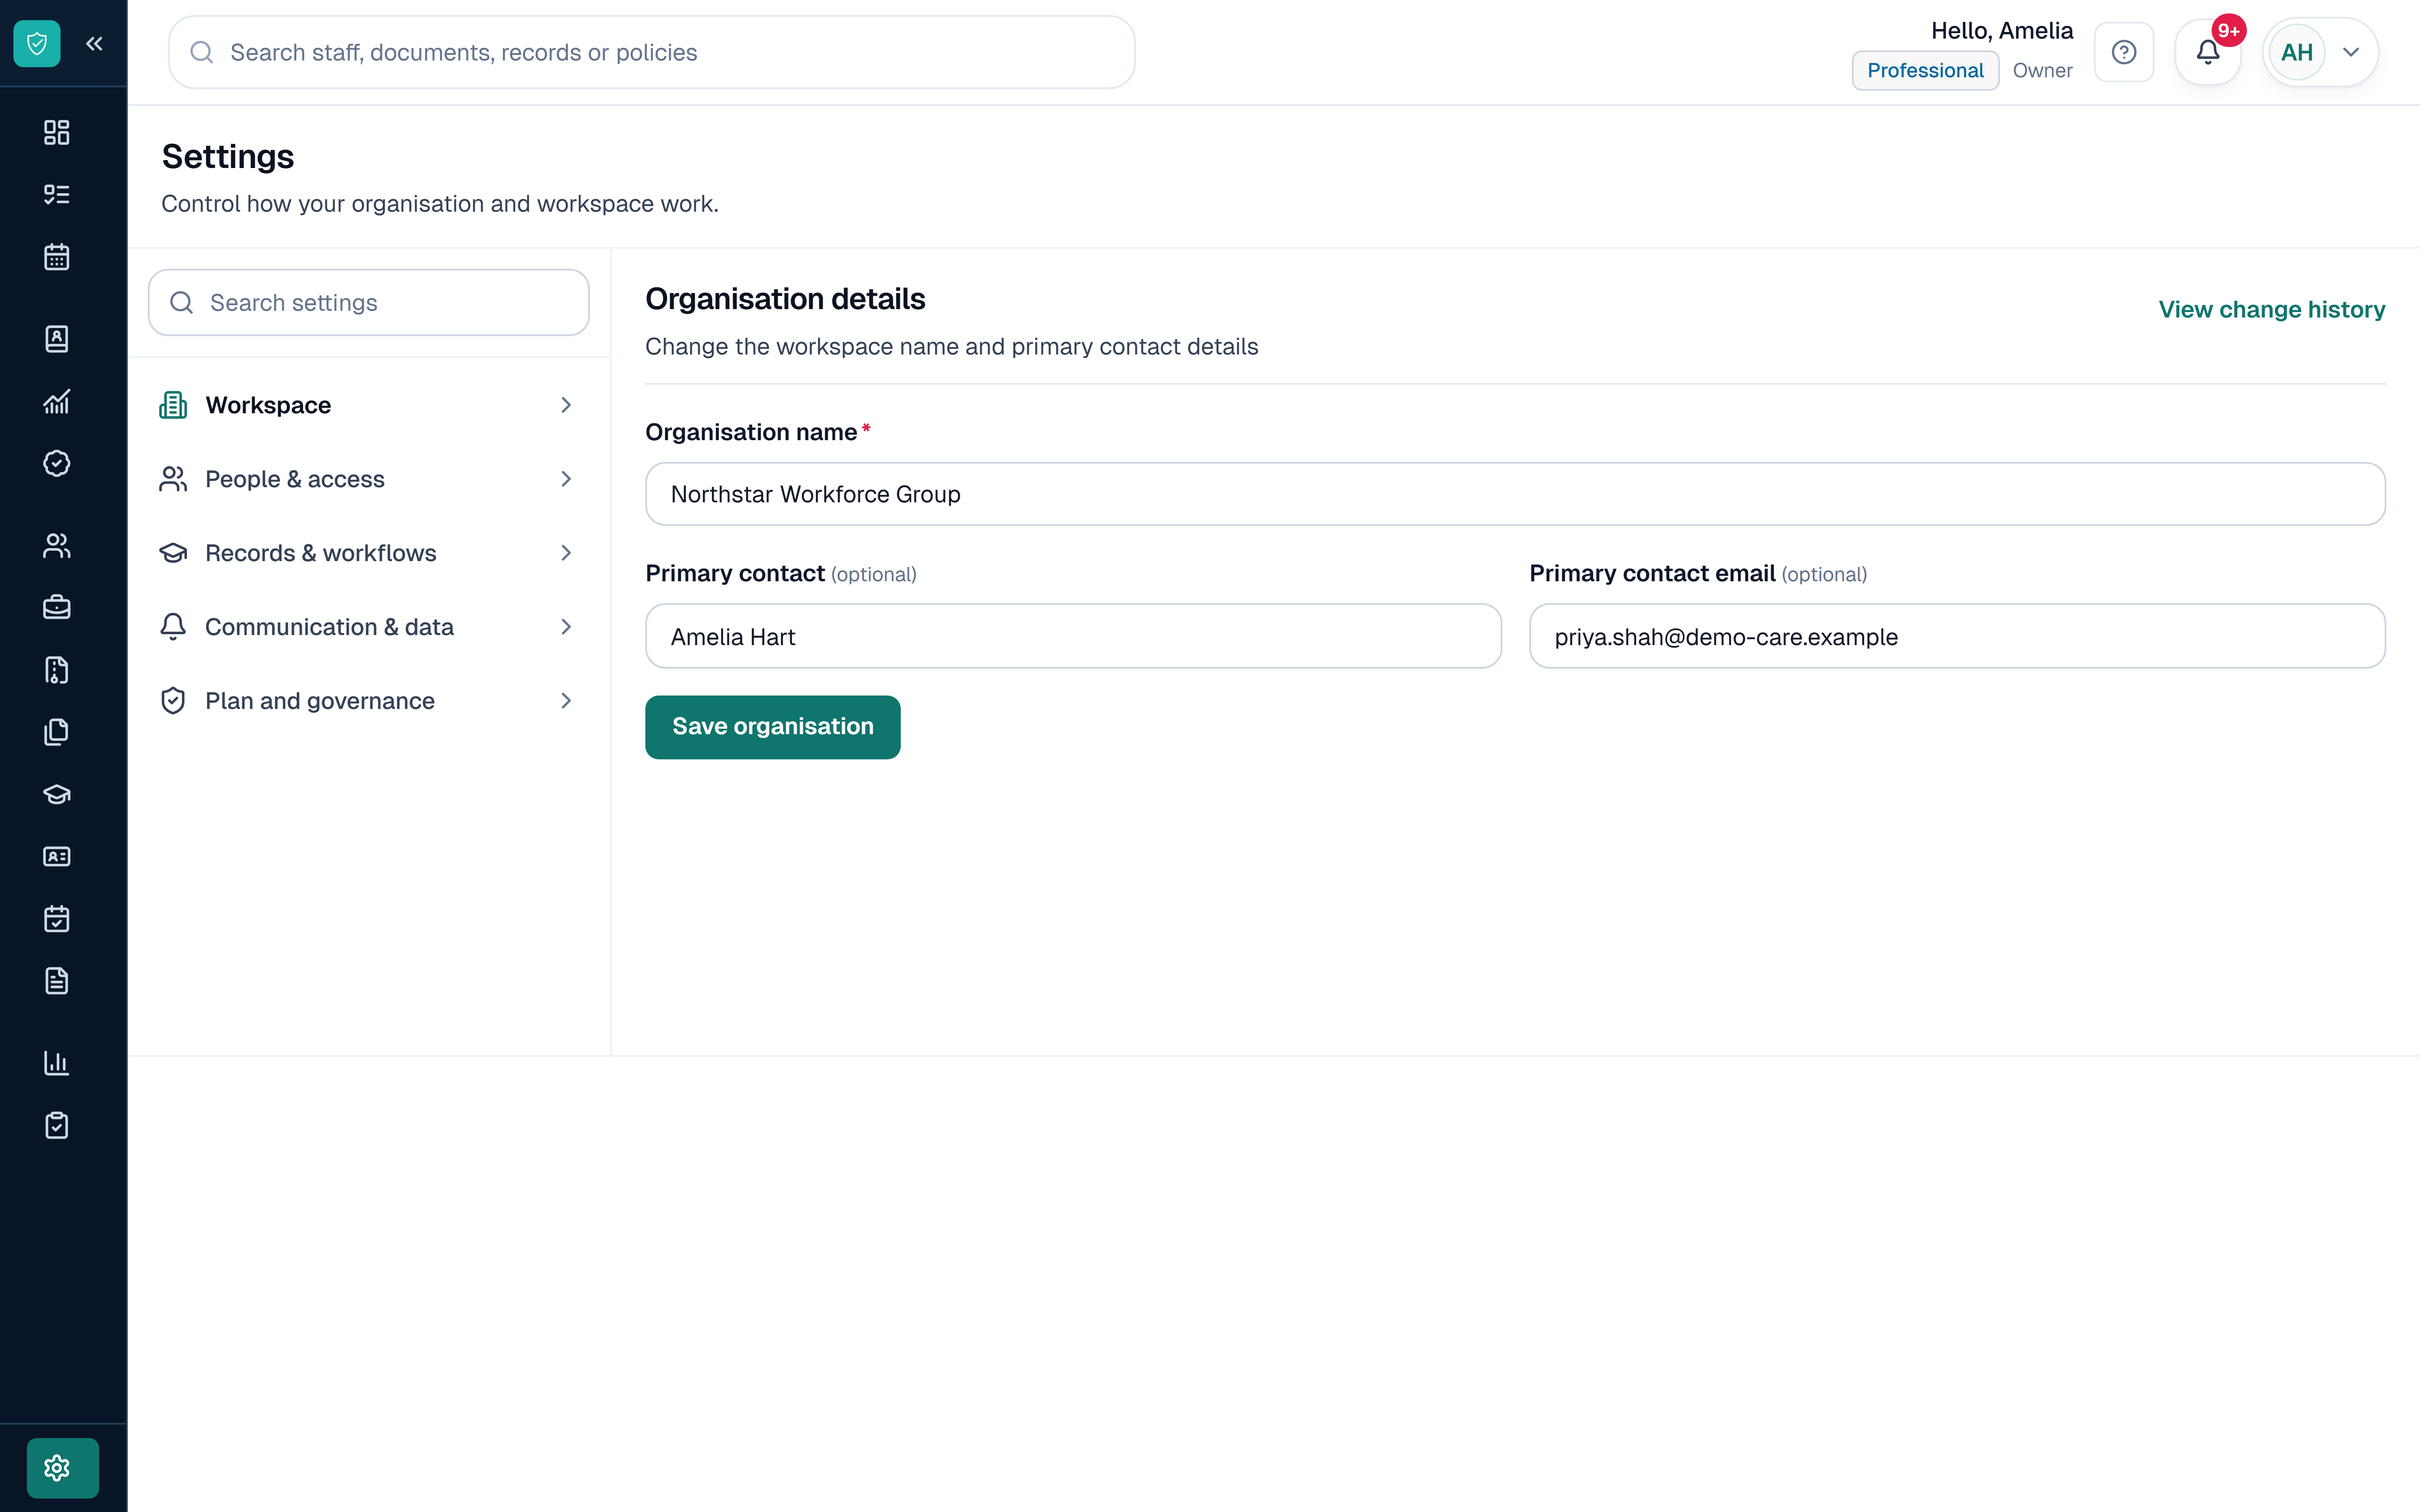This screenshot has width=2420, height=1512.
Task: Select the Workspace settings category
Action: click(x=369, y=405)
